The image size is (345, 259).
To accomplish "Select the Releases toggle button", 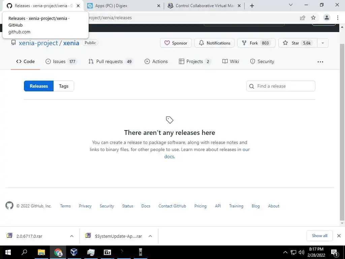I will pos(39,86).
